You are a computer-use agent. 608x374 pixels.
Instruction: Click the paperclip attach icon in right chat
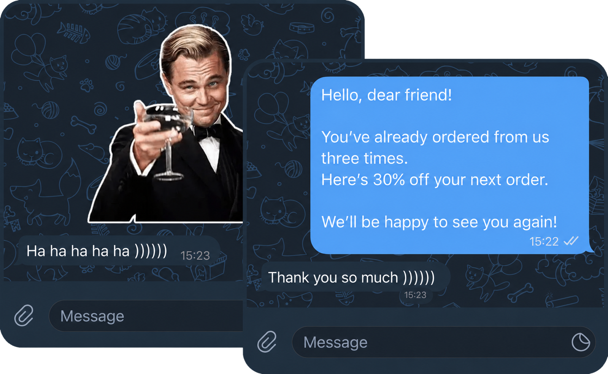[267, 342]
